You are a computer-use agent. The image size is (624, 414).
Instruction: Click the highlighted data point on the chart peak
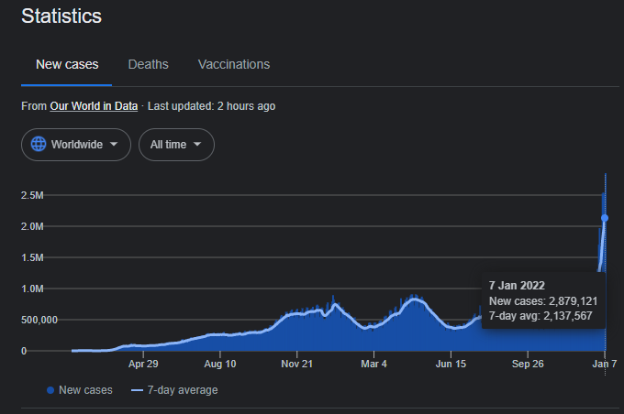(x=605, y=218)
